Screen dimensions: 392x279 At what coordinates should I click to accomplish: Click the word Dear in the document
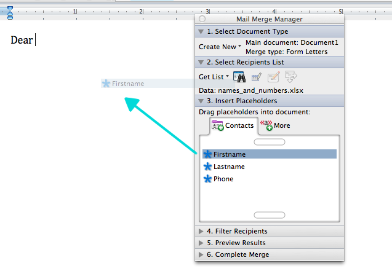tap(22, 40)
